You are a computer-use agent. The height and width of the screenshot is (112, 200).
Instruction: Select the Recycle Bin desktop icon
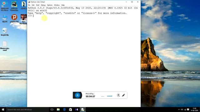5,32
